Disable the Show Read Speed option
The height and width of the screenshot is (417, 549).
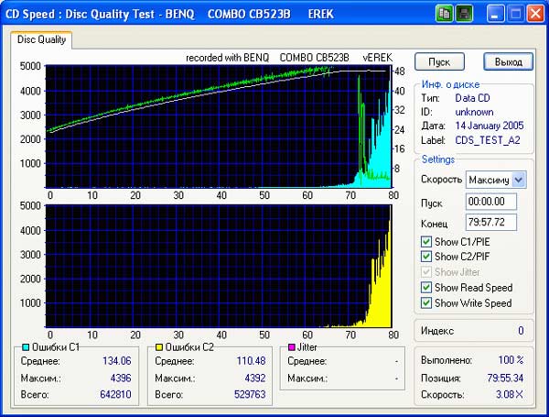[426, 288]
